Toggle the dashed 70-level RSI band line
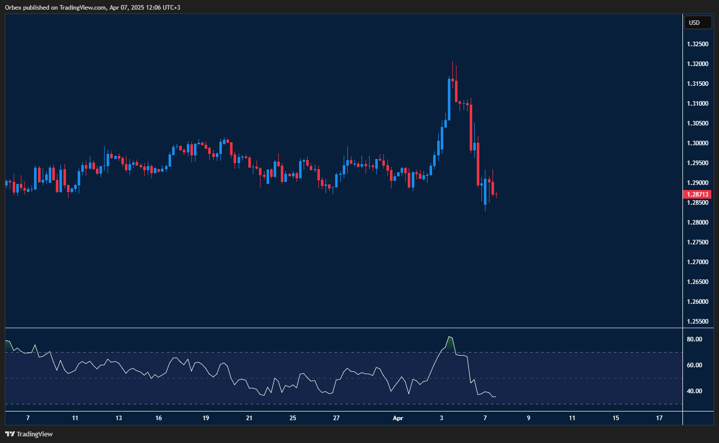Viewport: 719px width, 443px height. (305, 352)
